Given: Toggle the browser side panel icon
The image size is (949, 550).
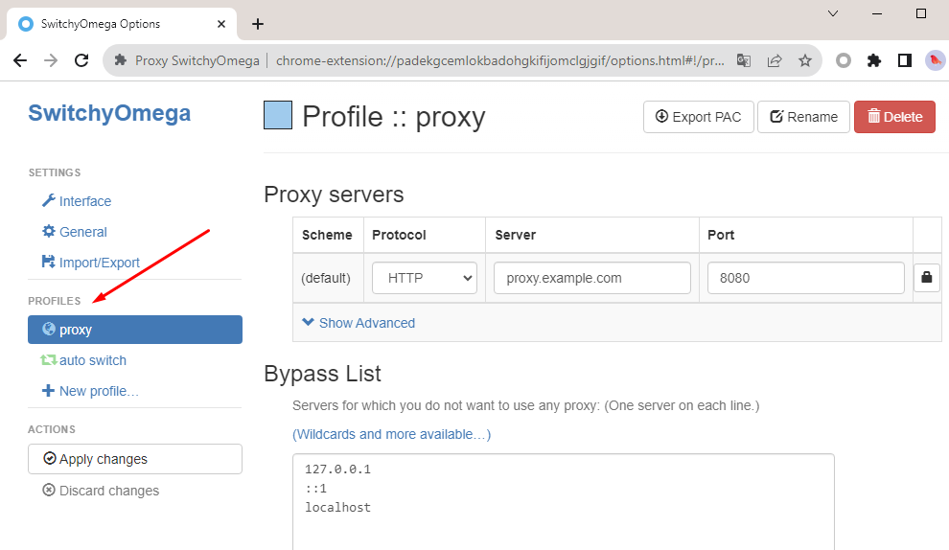Looking at the screenshot, I should pos(904,60).
